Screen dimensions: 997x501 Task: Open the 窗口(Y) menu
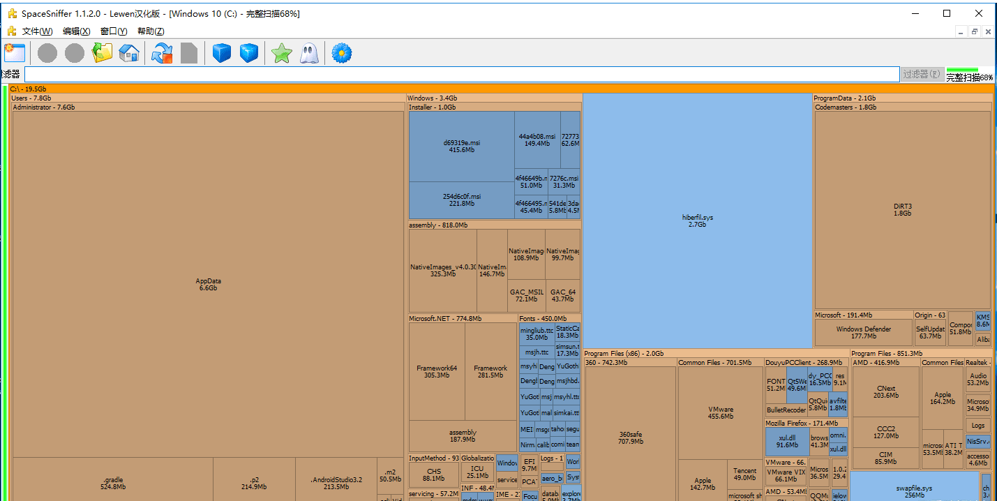(114, 31)
